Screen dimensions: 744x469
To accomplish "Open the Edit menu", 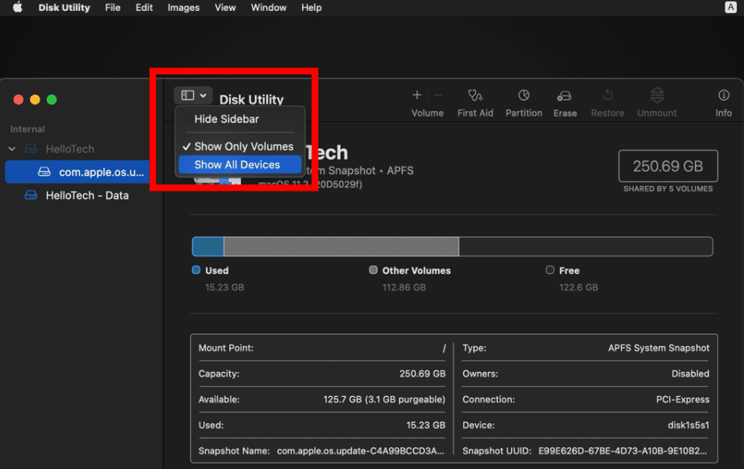I will [144, 8].
